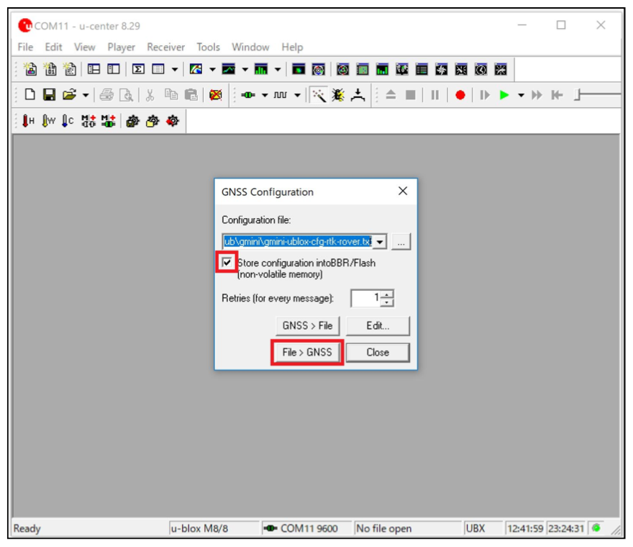Screen dimensions: 633x547
Task: Expand the Map view dropdown arrow
Action: pos(212,70)
